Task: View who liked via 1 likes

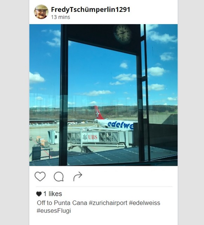Action: pyautogui.click(x=53, y=194)
